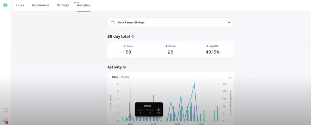Click the Linktree logo icon
This screenshot has width=311, height=125.
pyautogui.click(x=5, y=5)
